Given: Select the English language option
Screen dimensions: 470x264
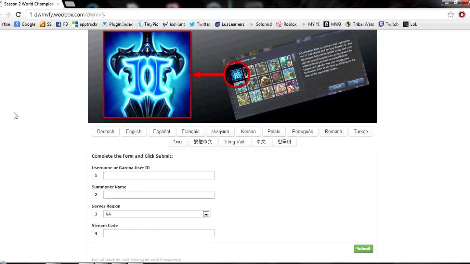Looking at the screenshot, I should [133, 131].
